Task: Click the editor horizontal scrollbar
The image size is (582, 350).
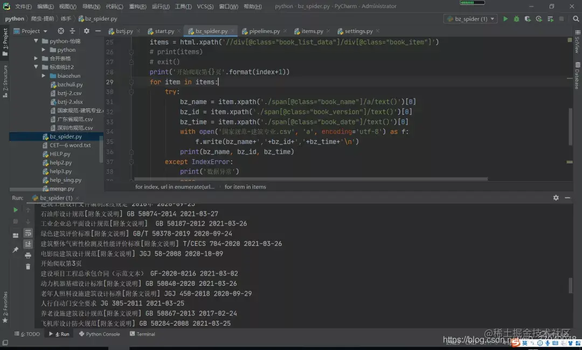Action: click(x=311, y=179)
